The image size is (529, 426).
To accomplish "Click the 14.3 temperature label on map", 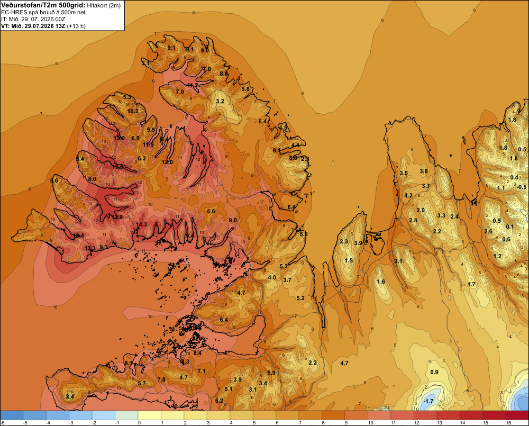I will [141, 224].
